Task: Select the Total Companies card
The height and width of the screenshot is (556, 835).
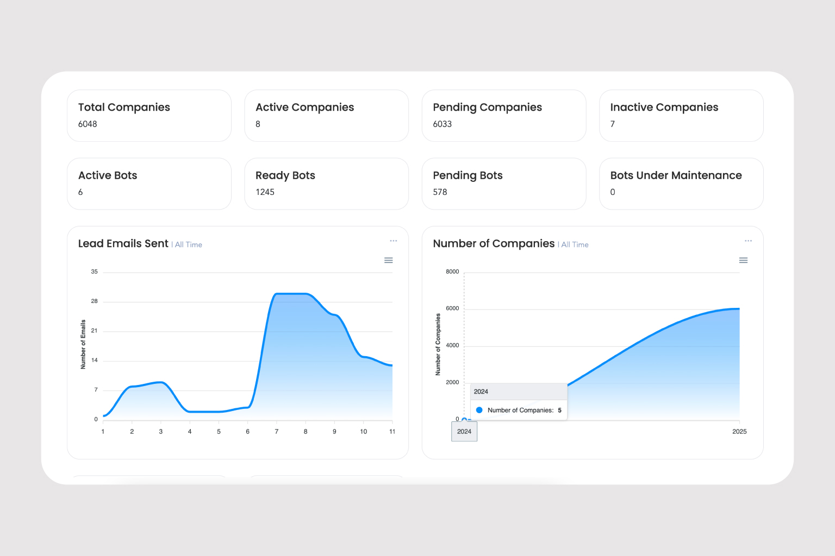Action: (x=149, y=115)
